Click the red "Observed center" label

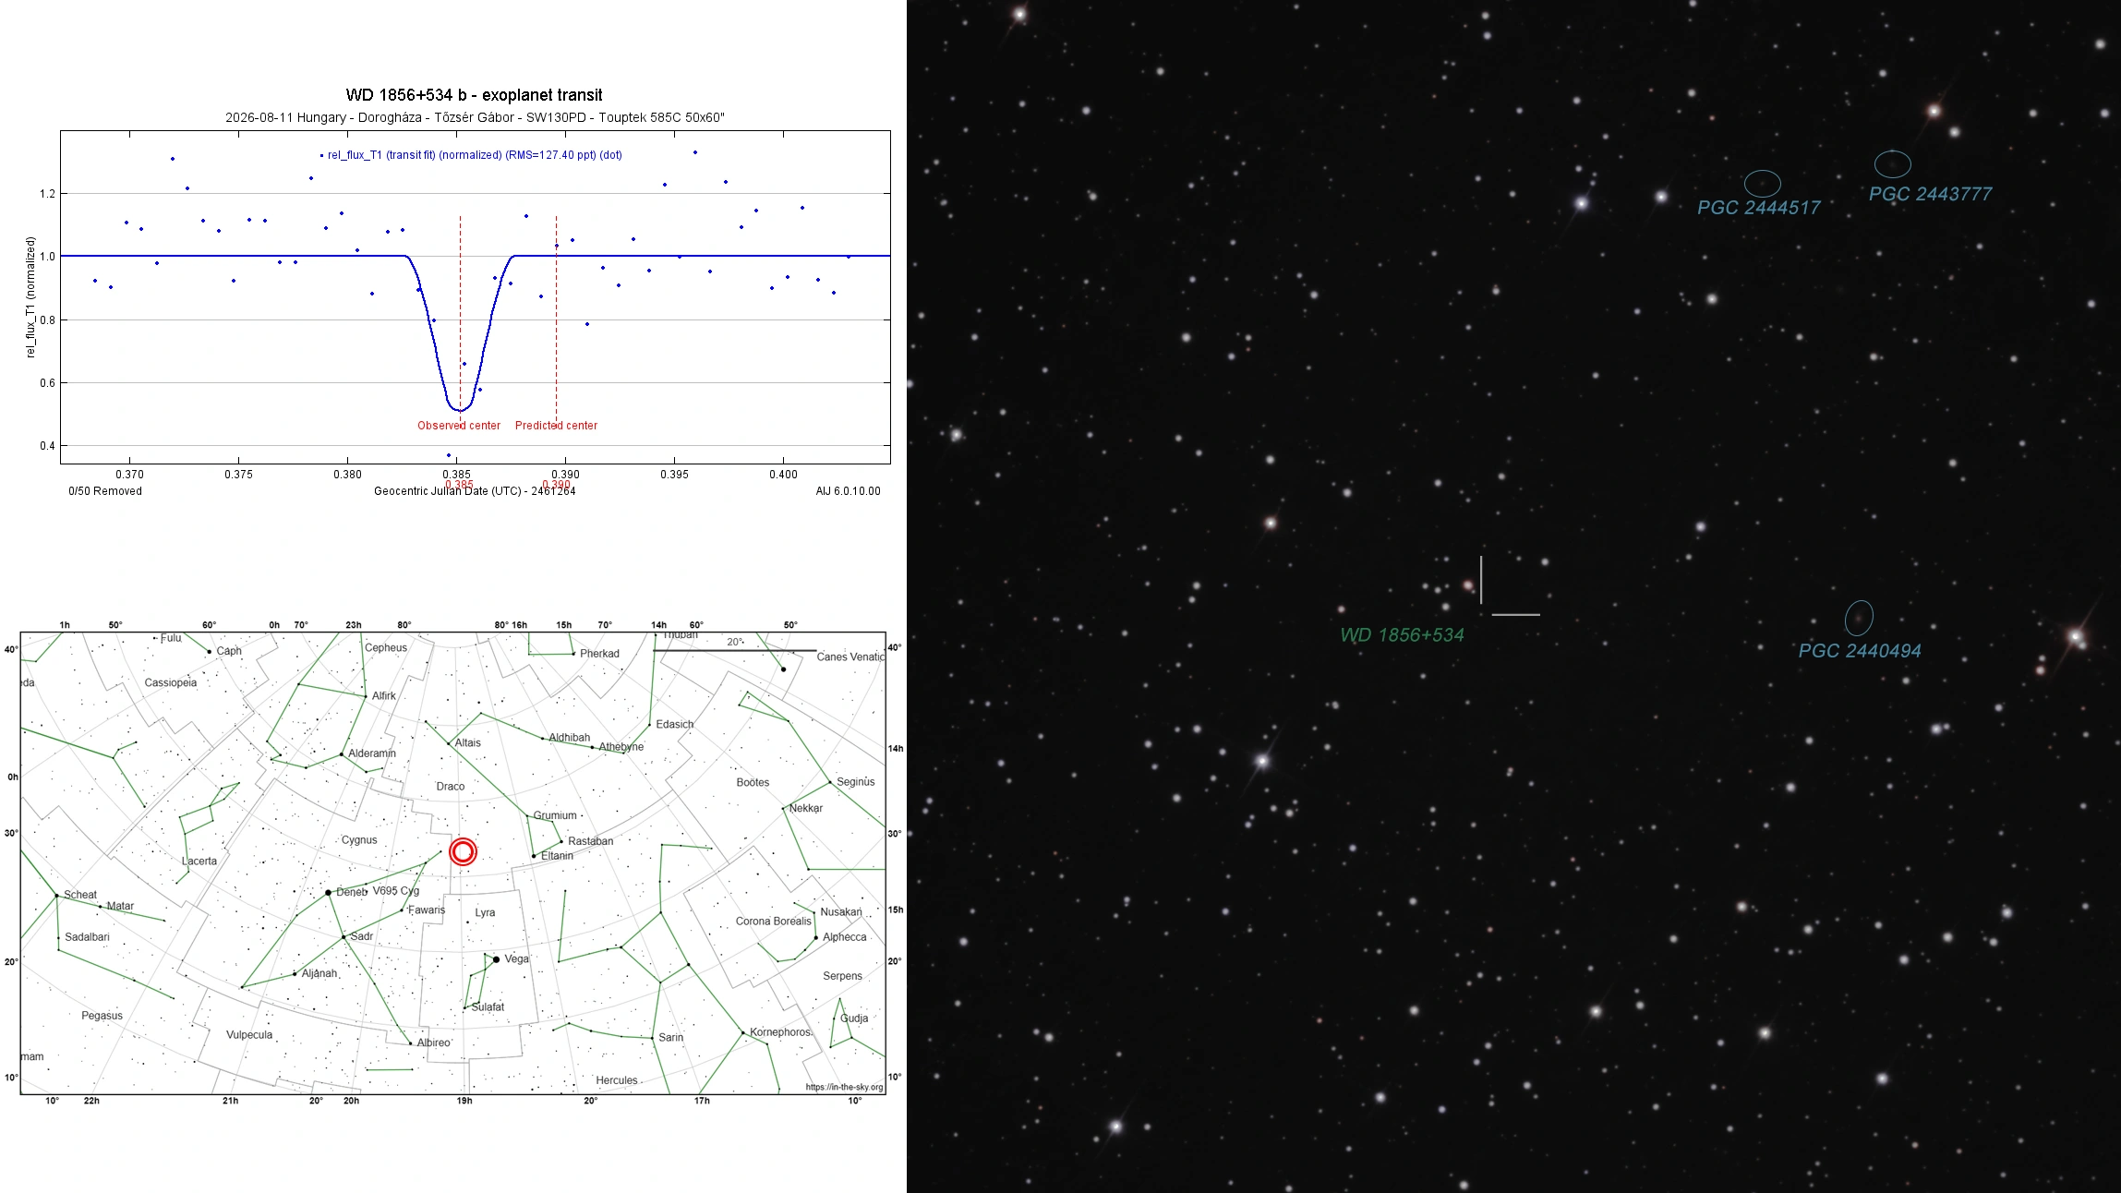[x=459, y=426]
